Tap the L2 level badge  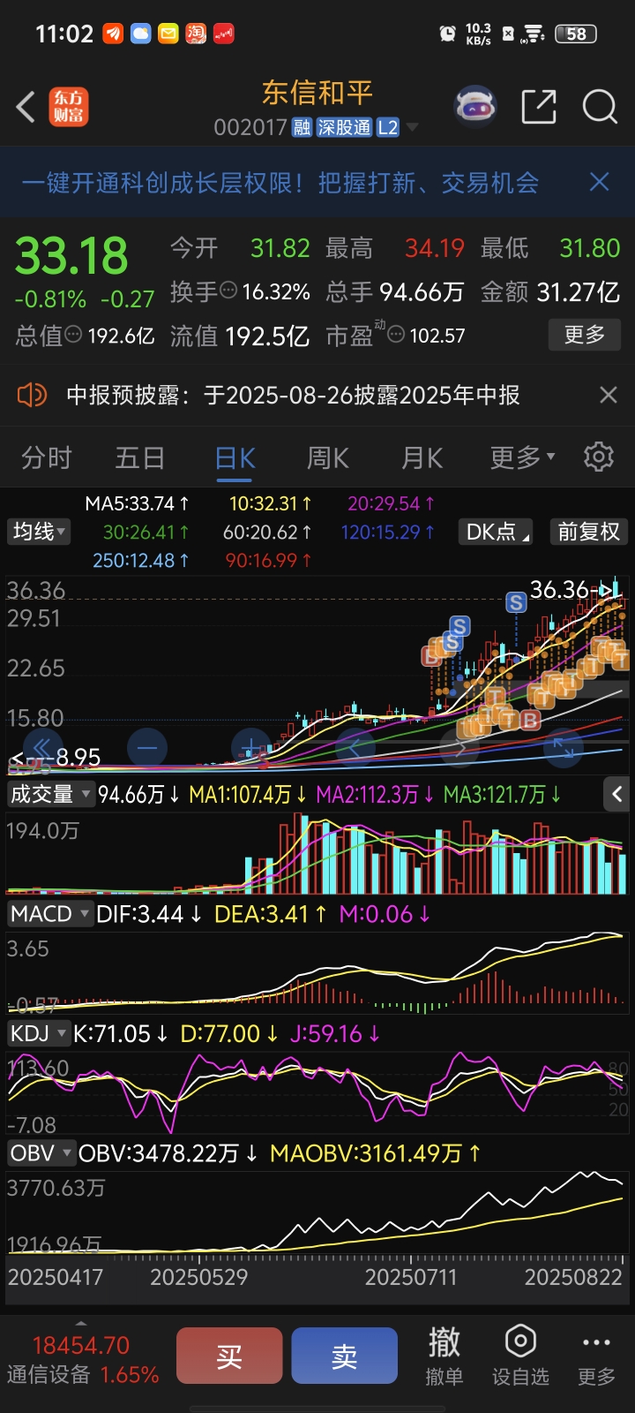click(x=388, y=128)
